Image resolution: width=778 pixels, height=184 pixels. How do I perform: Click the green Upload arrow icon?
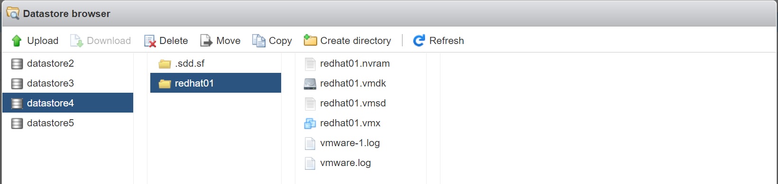(17, 41)
